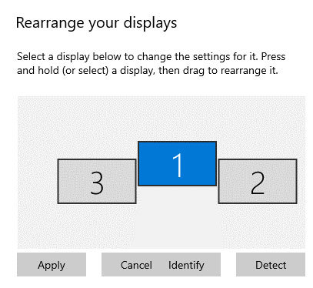Cancel the display arrangement changes
313x288 pixels.
pyautogui.click(x=136, y=265)
